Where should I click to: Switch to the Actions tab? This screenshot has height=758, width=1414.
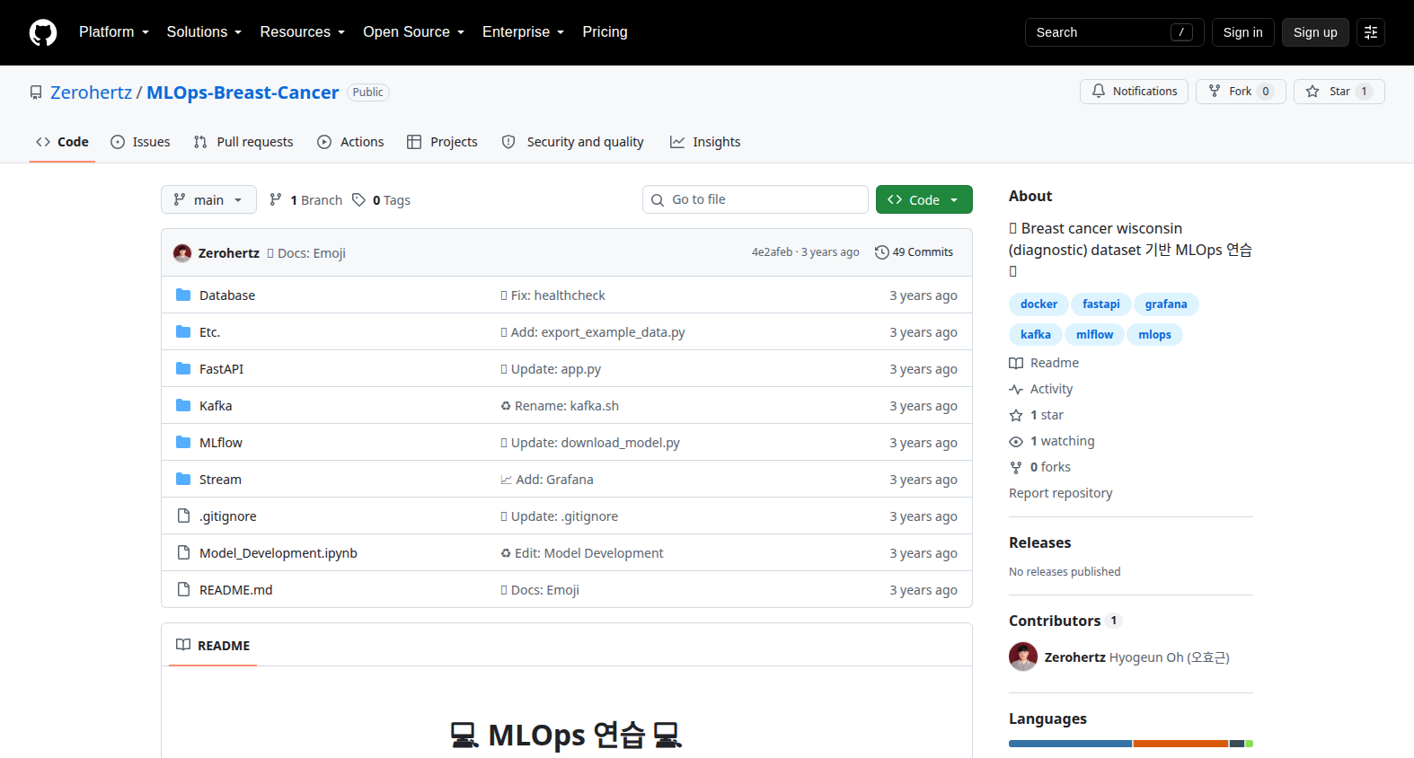(350, 142)
